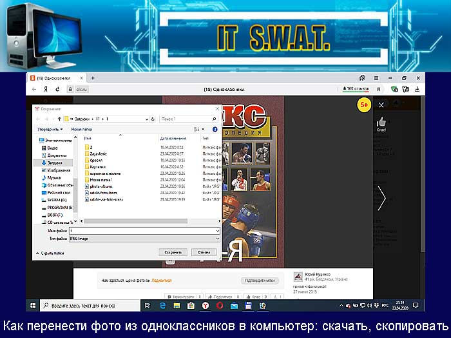Viewport: 451px width, 338px height.
Task: Open Mail app from the taskbar
Action: coord(234,306)
